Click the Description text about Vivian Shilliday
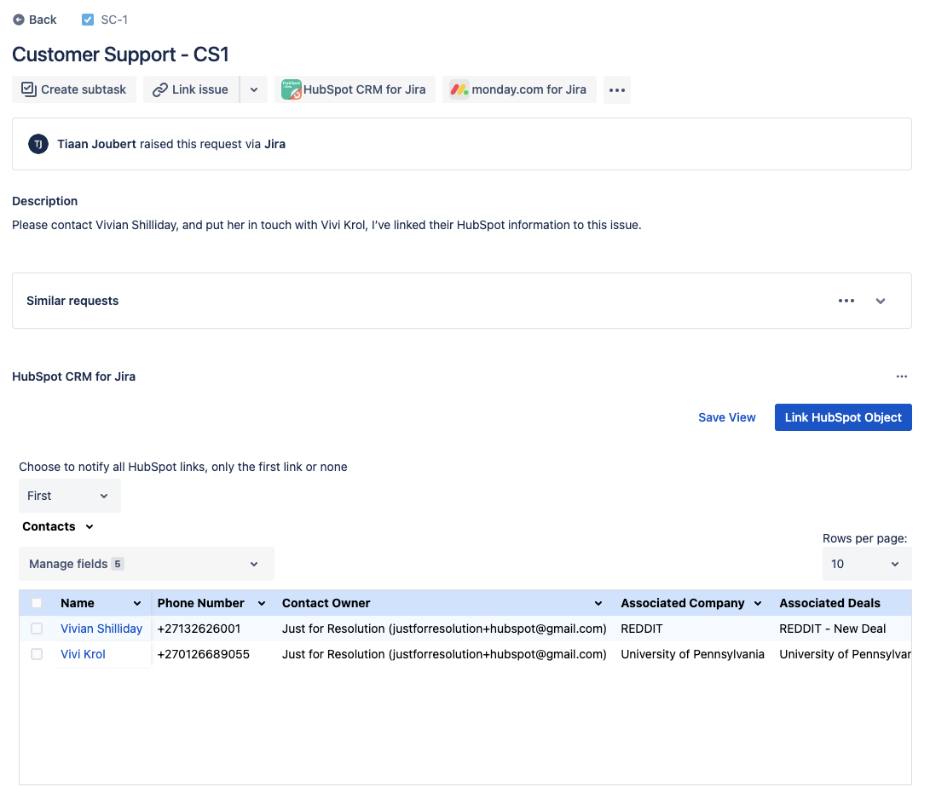The width and height of the screenshot is (930, 804). [x=326, y=225]
